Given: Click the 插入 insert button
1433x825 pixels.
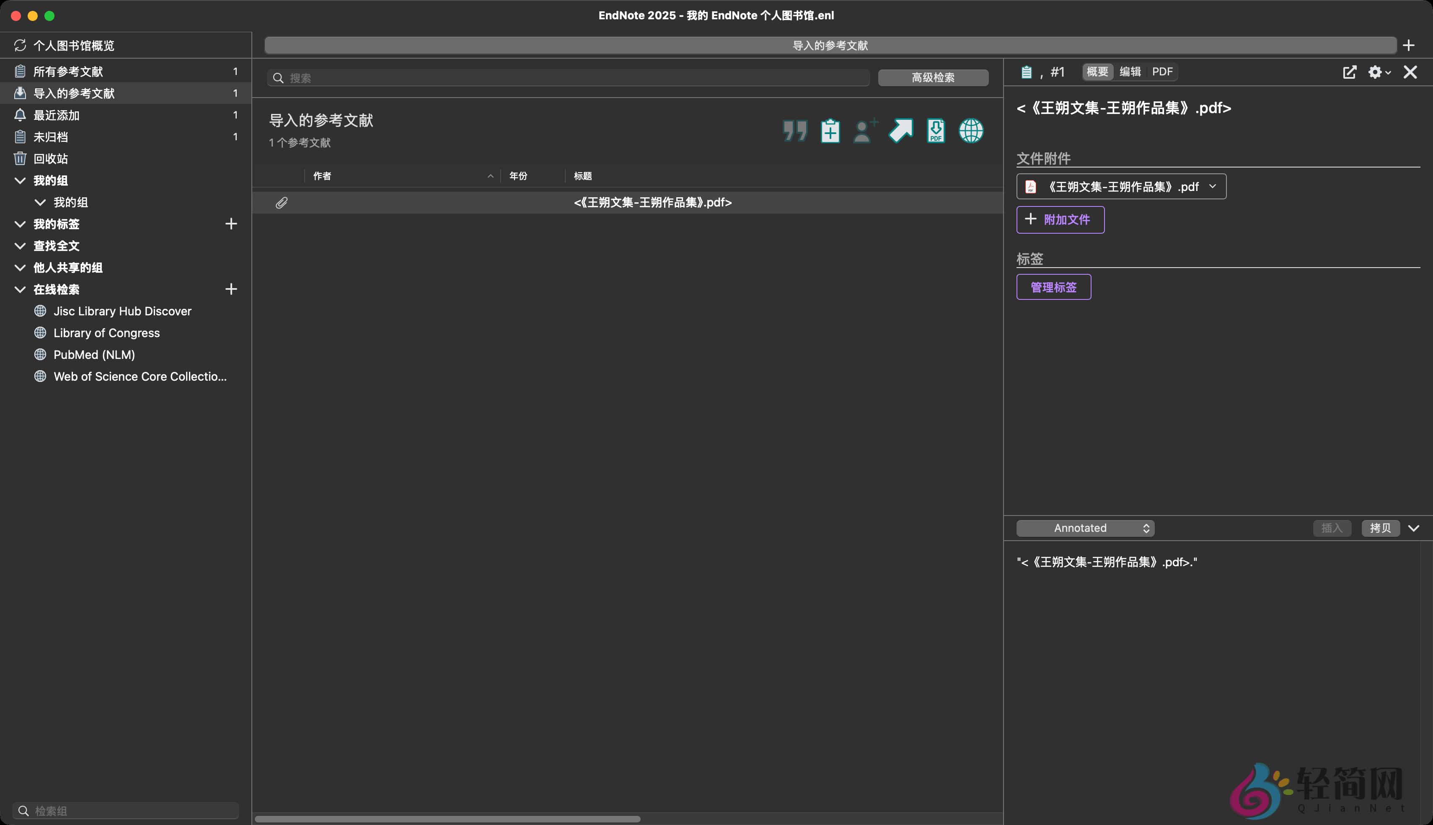Looking at the screenshot, I should (x=1332, y=528).
